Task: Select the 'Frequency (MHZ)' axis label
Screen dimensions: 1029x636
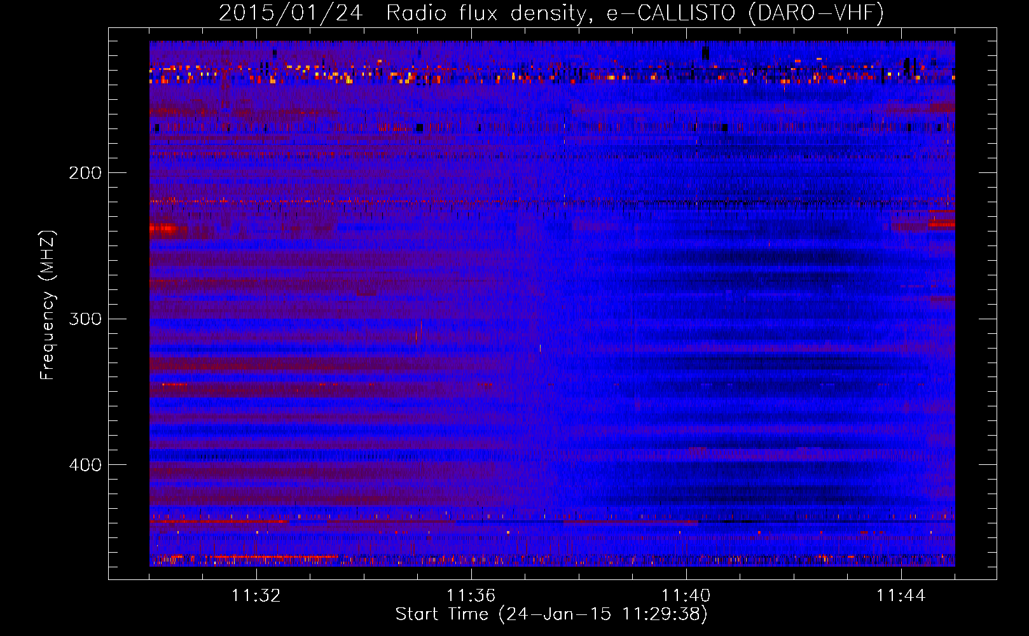Action: point(48,305)
